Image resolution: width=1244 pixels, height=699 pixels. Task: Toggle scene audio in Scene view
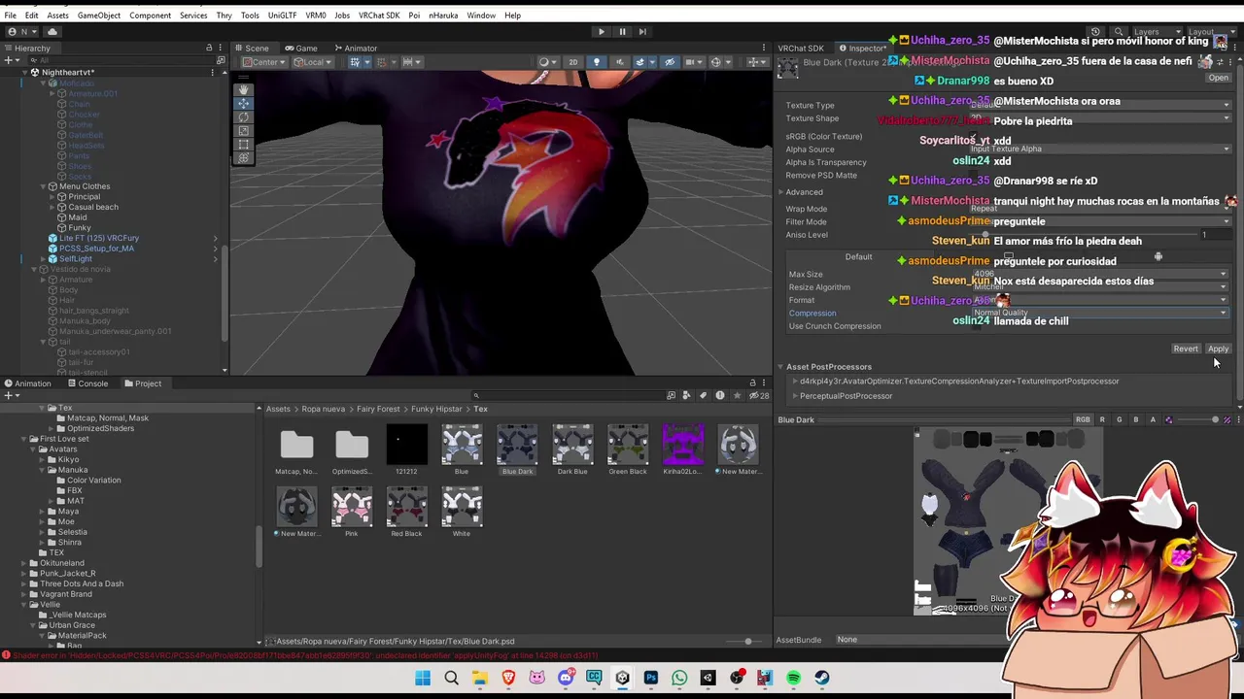pyautogui.click(x=618, y=62)
